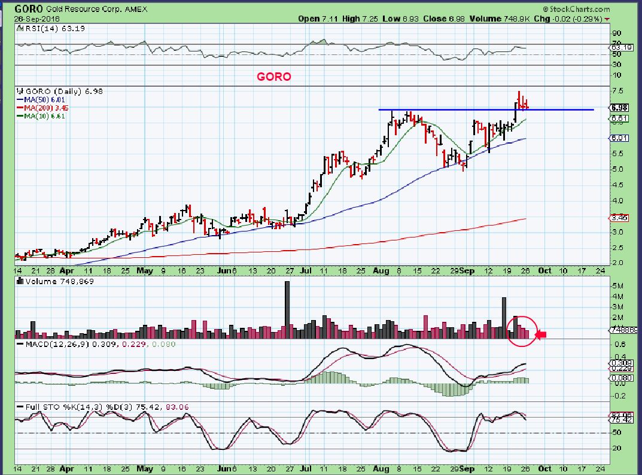Viewport: 642px width, 475px height.
Task: Click the High 7.25 value
Action: 360,19
